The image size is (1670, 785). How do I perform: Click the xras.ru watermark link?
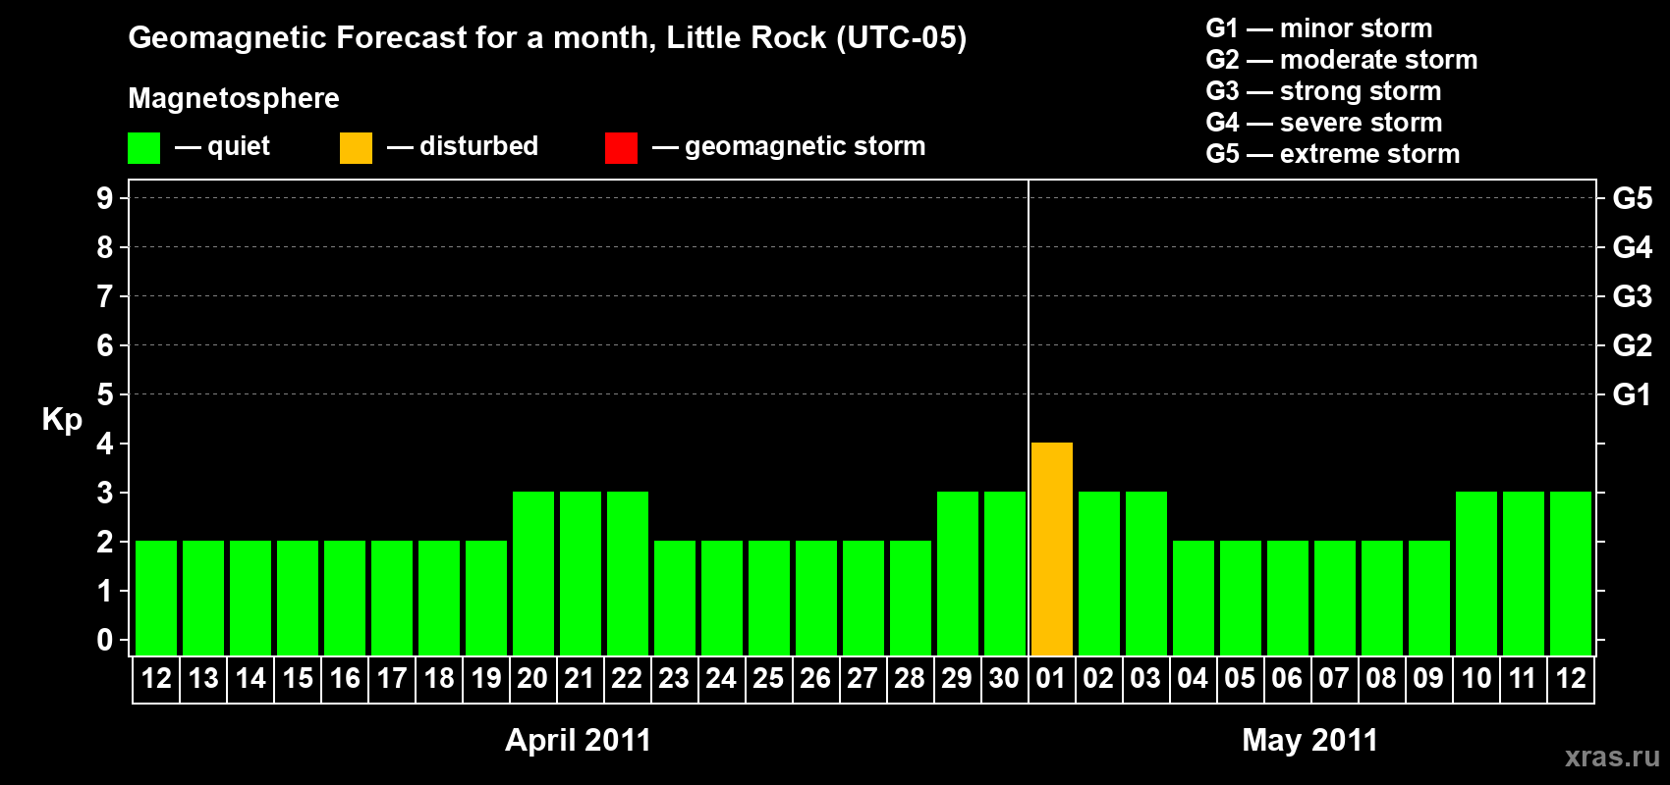(1611, 757)
